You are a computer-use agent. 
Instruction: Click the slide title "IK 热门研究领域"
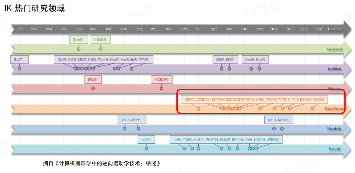point(34,8)
